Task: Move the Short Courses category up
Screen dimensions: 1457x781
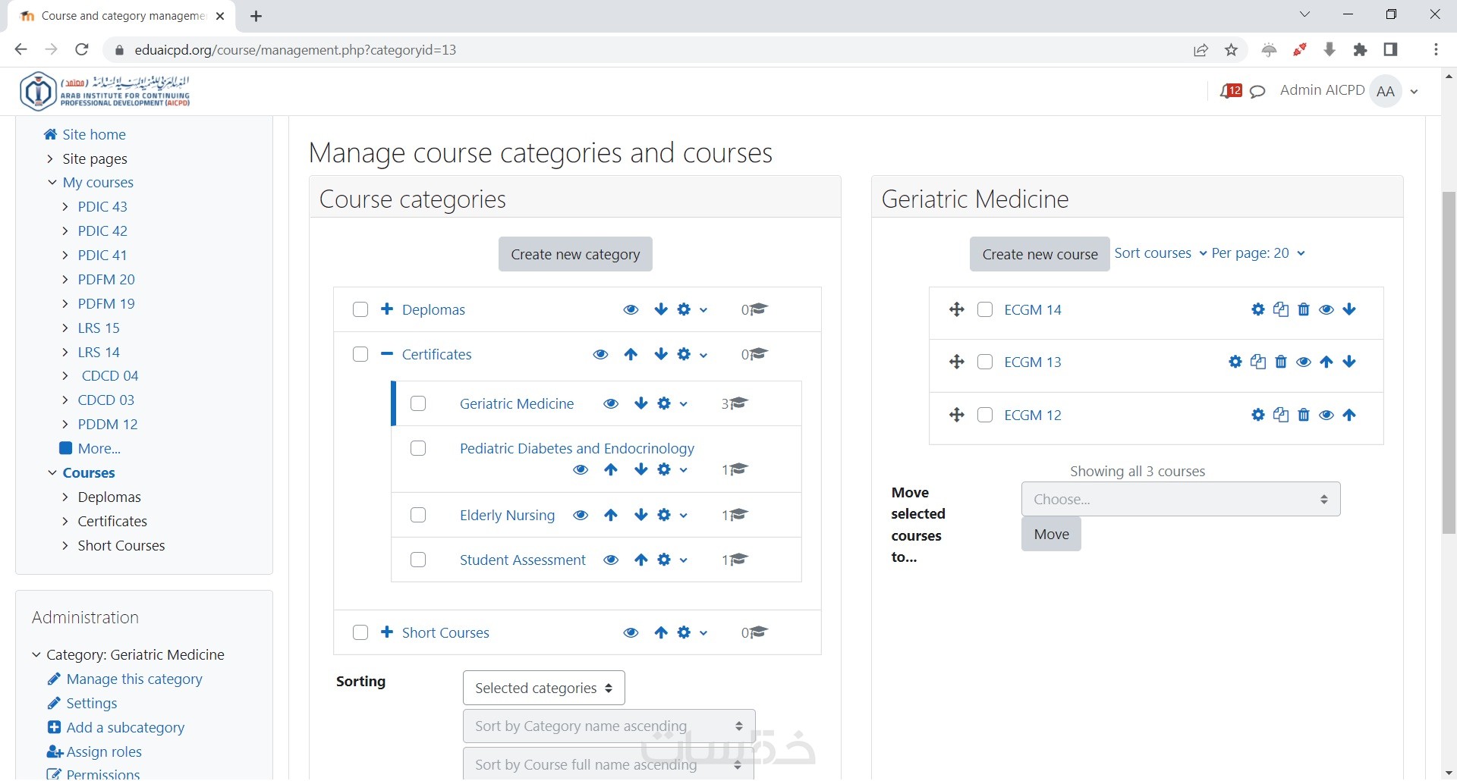Action: coord(661,633)
